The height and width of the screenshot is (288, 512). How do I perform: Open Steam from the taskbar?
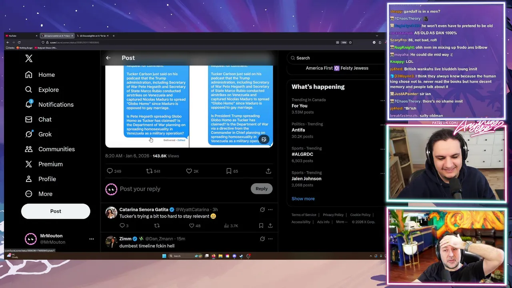tap(241, 256)
